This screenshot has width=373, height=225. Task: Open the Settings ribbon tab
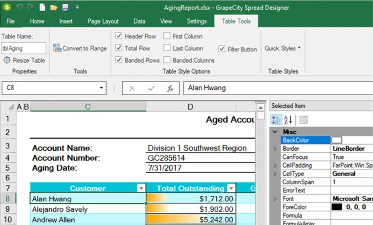[197, 21]
